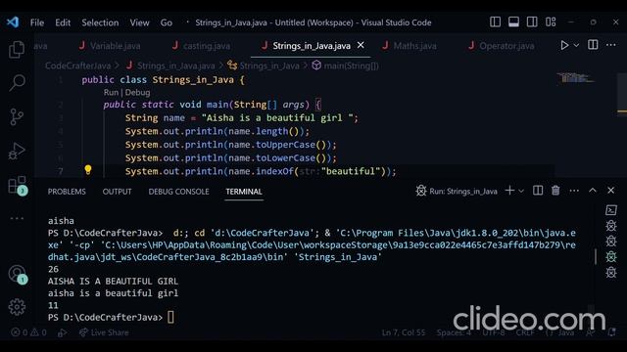The image size is (627, 352).
Task: Change the CRLF end of line status entry
Action: [525, 332]
